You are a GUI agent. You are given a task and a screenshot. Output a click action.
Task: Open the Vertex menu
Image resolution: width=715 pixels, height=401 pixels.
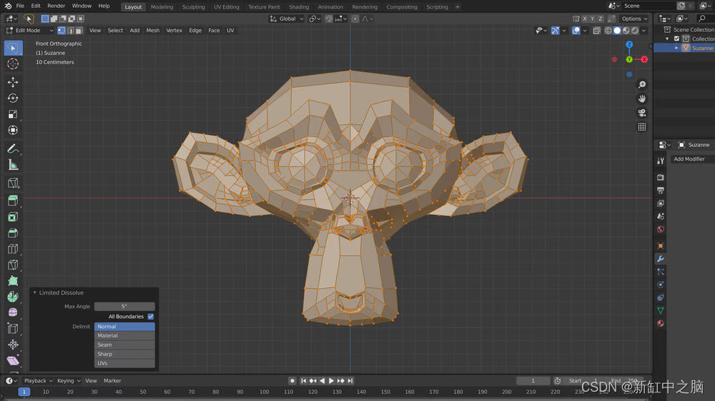pyautogui.click(x=174, y=31)
